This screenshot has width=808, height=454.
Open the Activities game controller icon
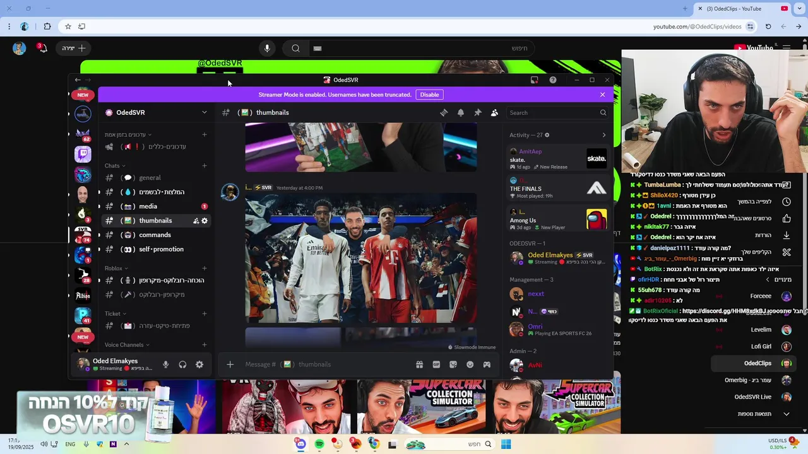(x=487, y=364)
